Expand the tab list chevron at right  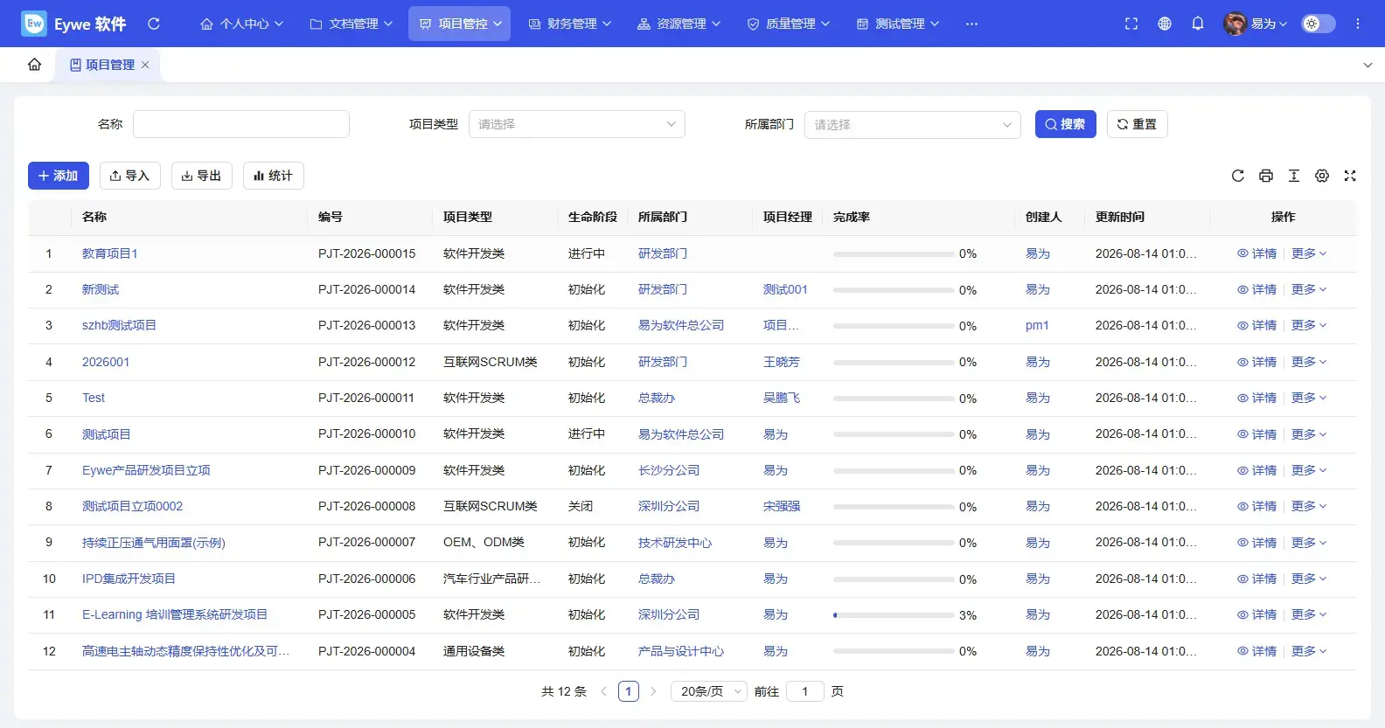[x=1368, y=66]
